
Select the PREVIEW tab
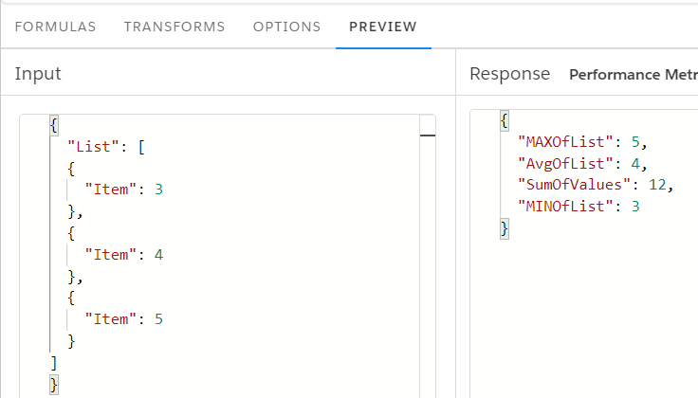383,27
